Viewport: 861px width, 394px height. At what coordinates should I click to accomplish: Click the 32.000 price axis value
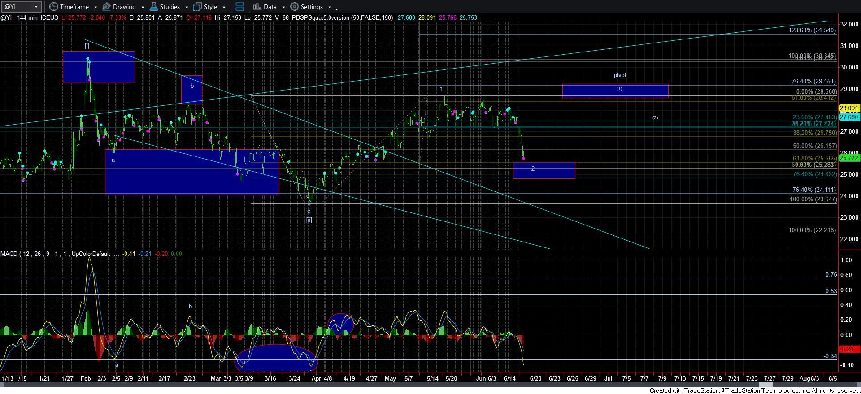point(849,25)
